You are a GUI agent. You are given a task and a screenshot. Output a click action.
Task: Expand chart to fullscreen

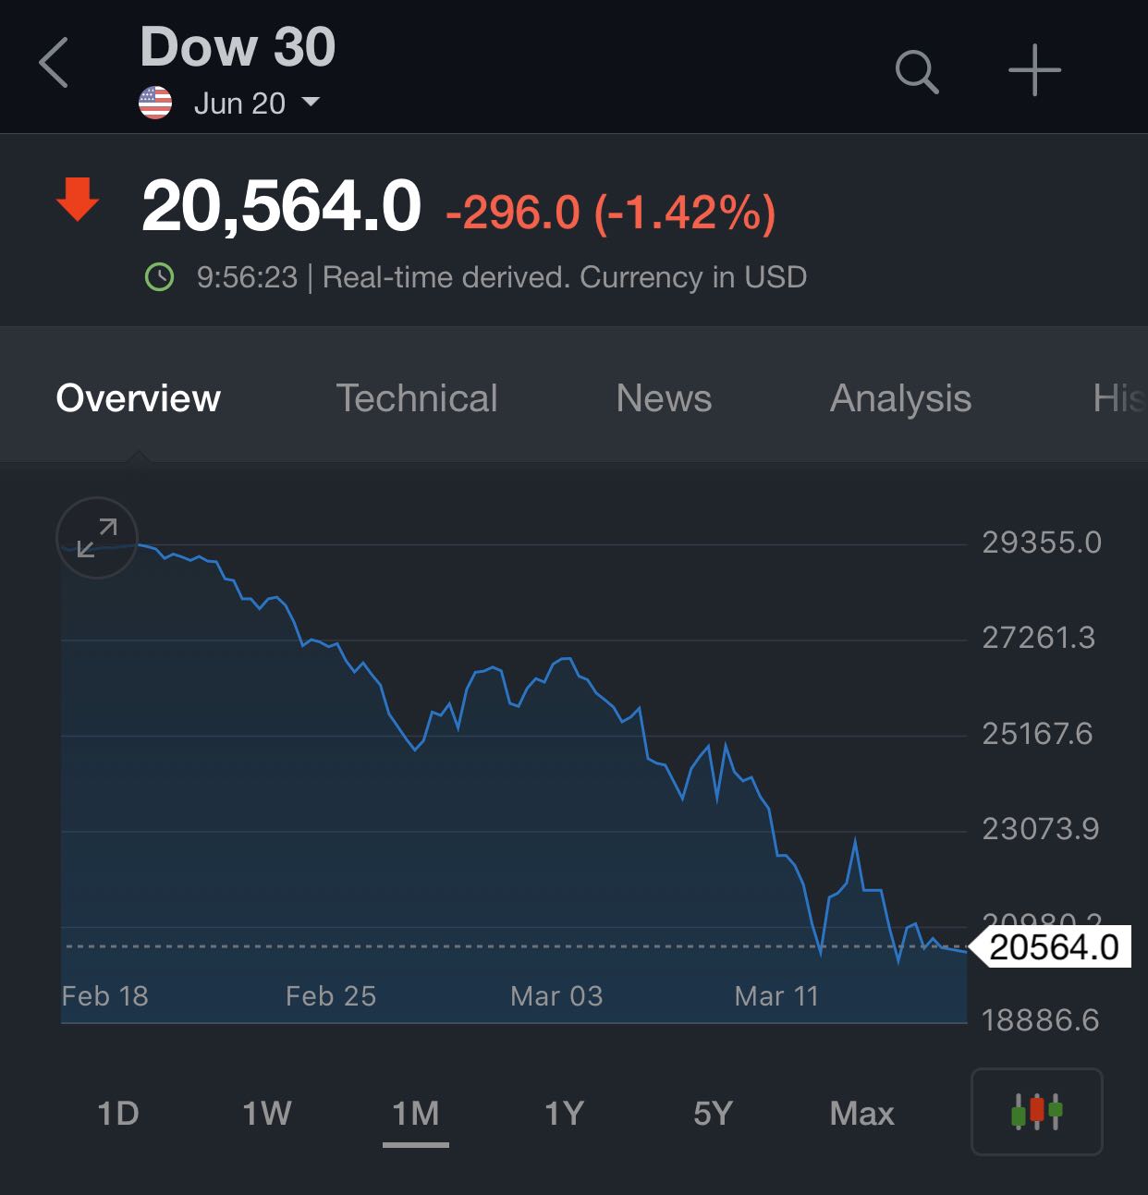[97, 538]
